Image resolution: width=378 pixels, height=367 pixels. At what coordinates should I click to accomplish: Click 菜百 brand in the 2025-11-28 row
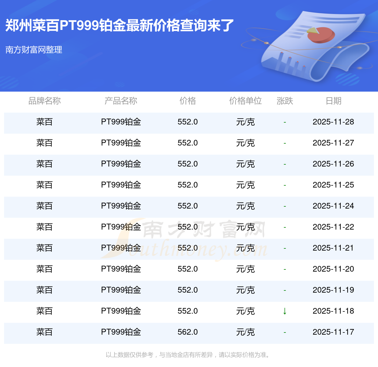[x=45, y=122]
